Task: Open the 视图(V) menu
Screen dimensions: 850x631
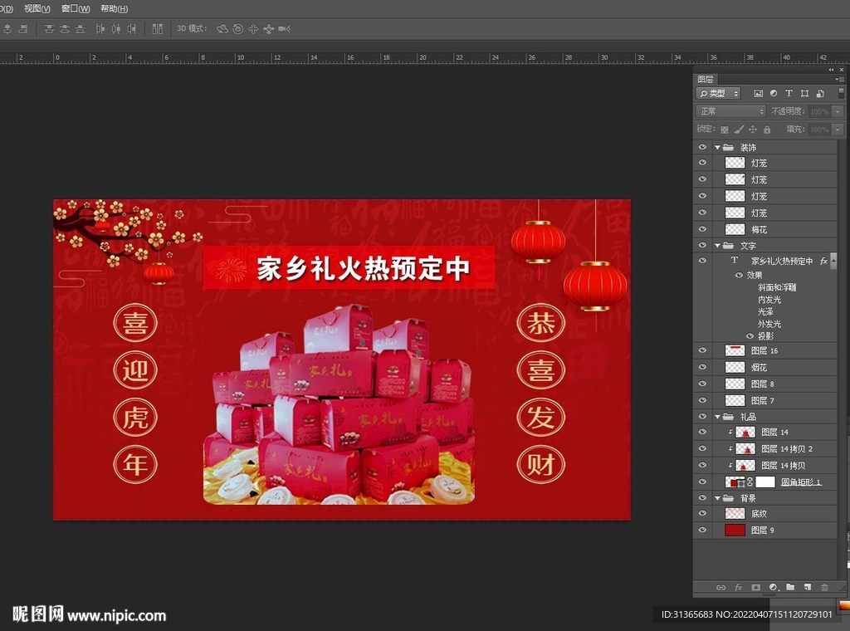Action: pos(37,8)
